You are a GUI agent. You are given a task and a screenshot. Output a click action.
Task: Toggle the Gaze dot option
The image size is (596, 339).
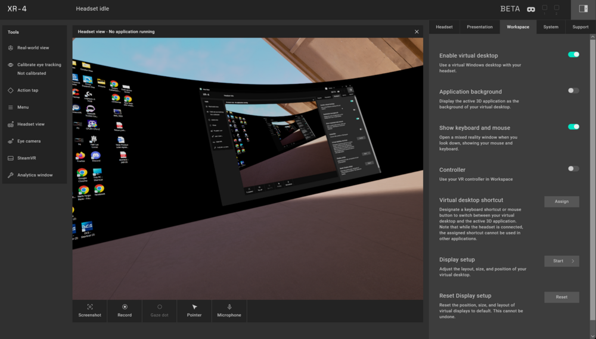(159, 311)
